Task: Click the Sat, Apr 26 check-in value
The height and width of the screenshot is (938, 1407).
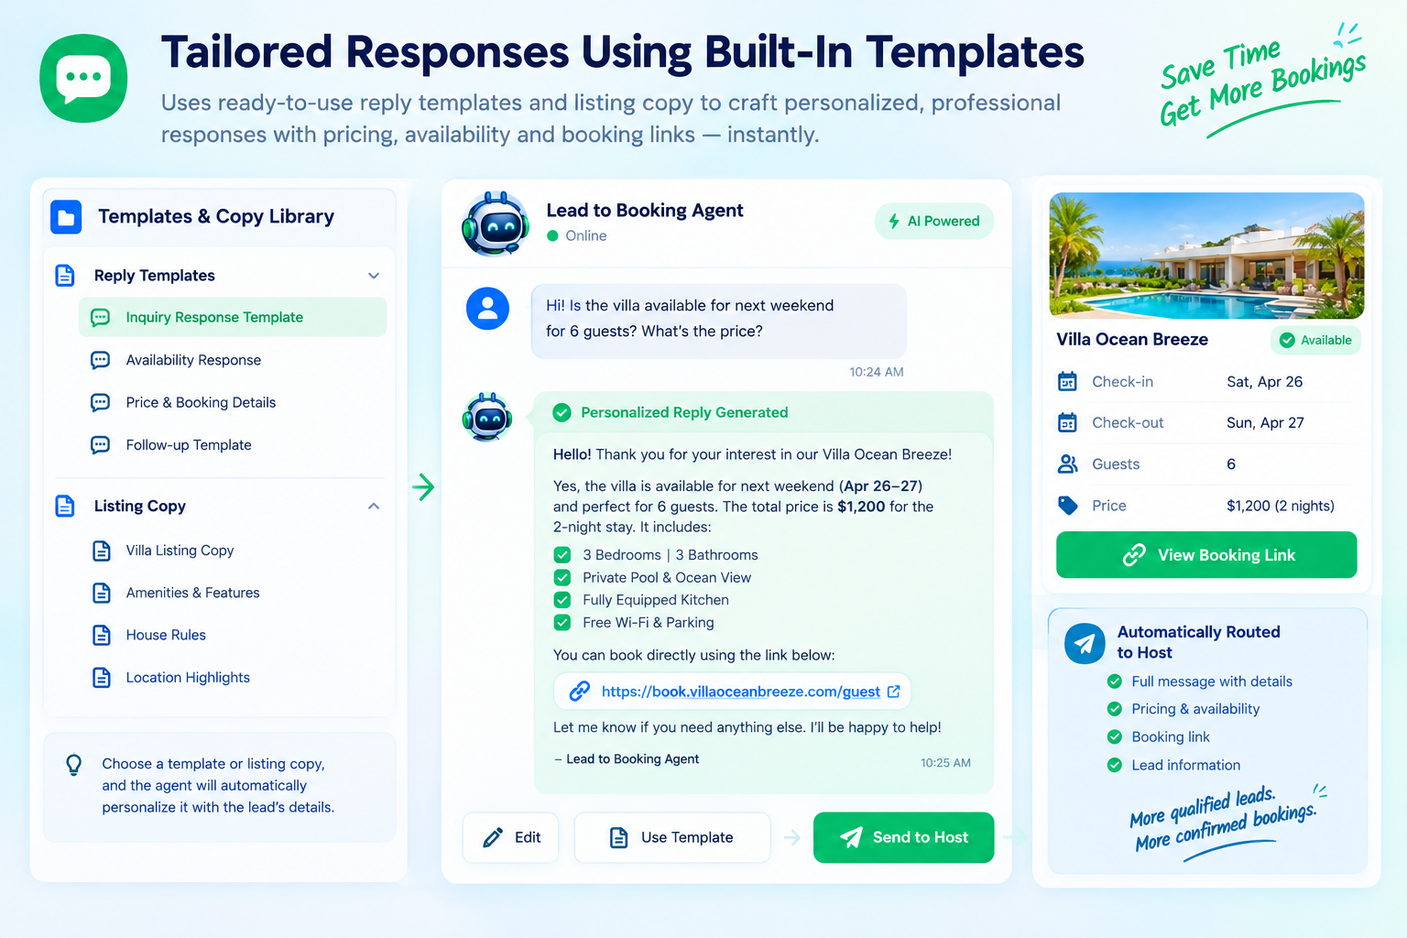Action: coord(1264,382)
